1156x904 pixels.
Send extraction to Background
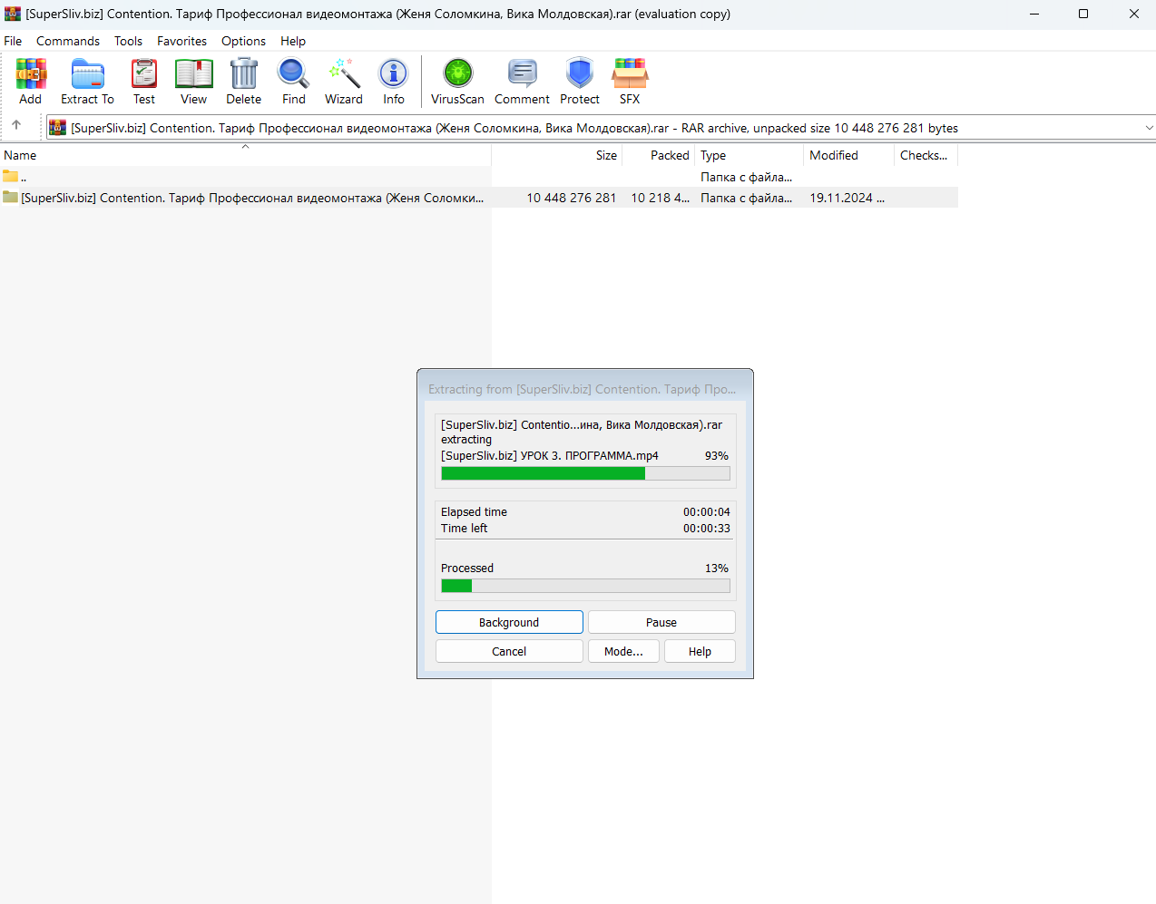point(509,622)
